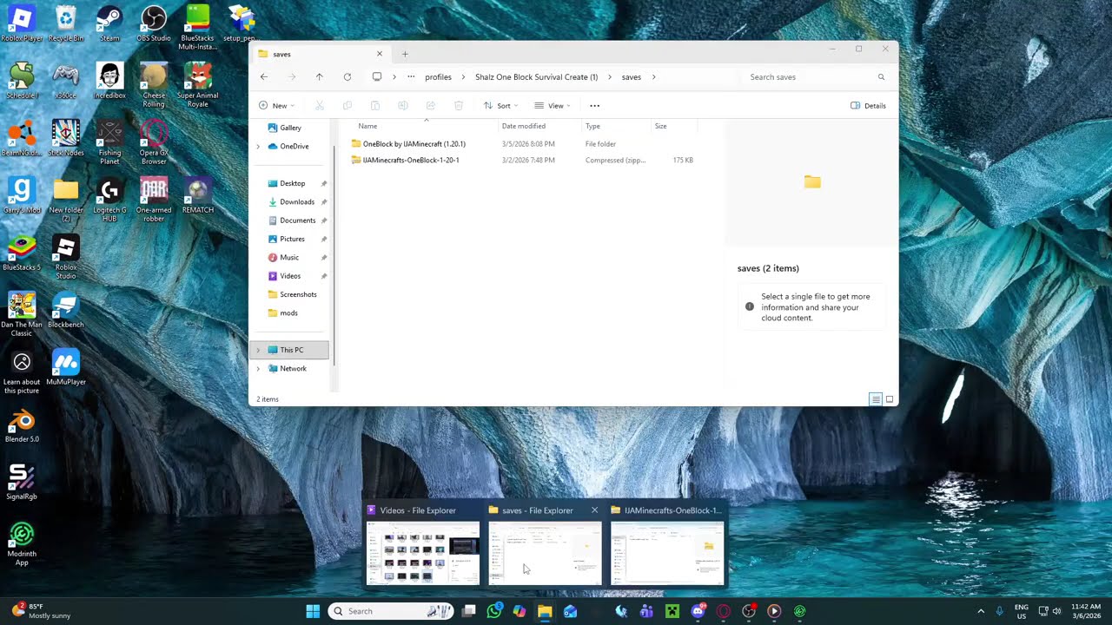Viewport: 1112px width, 625px height.
Task: Add a new File Explorer tab
Action: coord(405,54)
